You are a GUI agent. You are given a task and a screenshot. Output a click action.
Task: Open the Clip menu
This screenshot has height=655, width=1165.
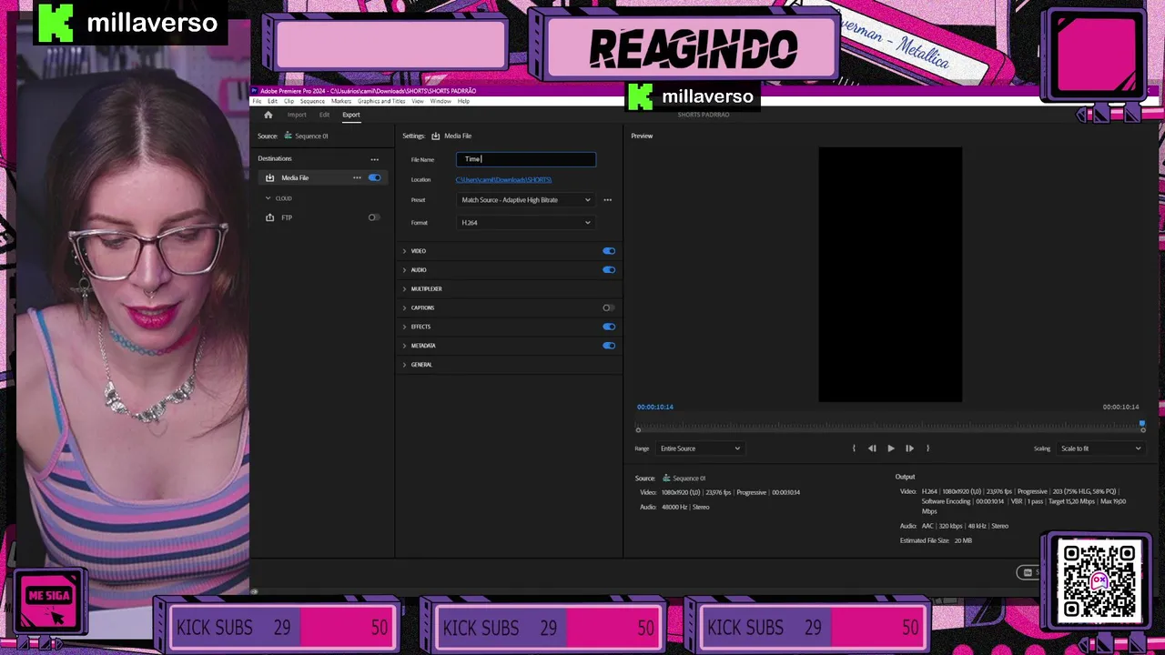tap(289, 101)
